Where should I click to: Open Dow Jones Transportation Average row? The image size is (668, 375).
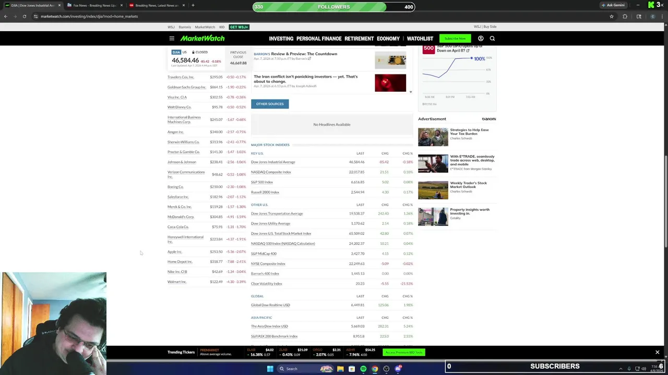[x=332, y=214]
